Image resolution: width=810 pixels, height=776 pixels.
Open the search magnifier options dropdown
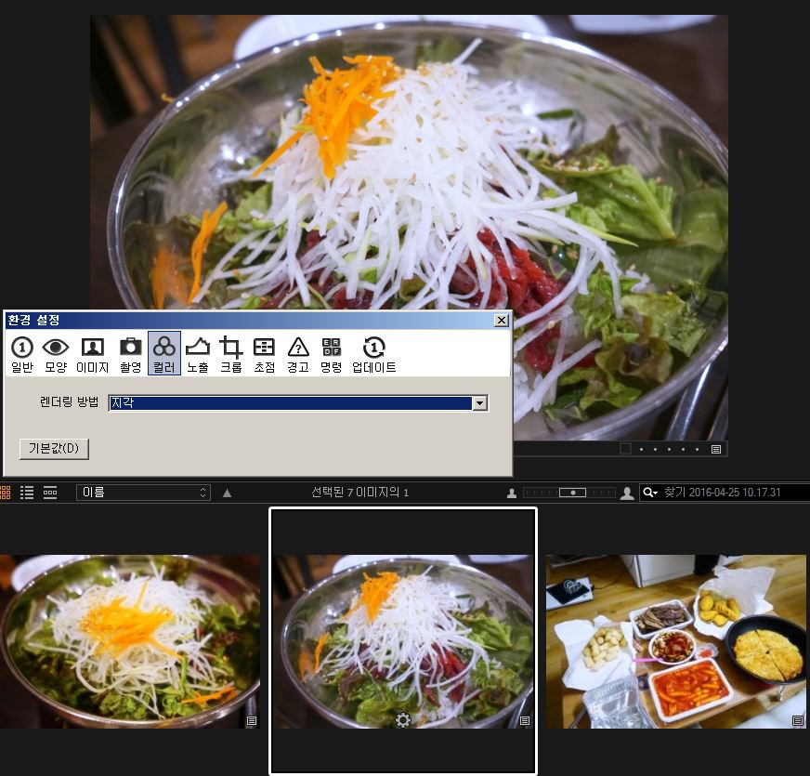[649, 493]
